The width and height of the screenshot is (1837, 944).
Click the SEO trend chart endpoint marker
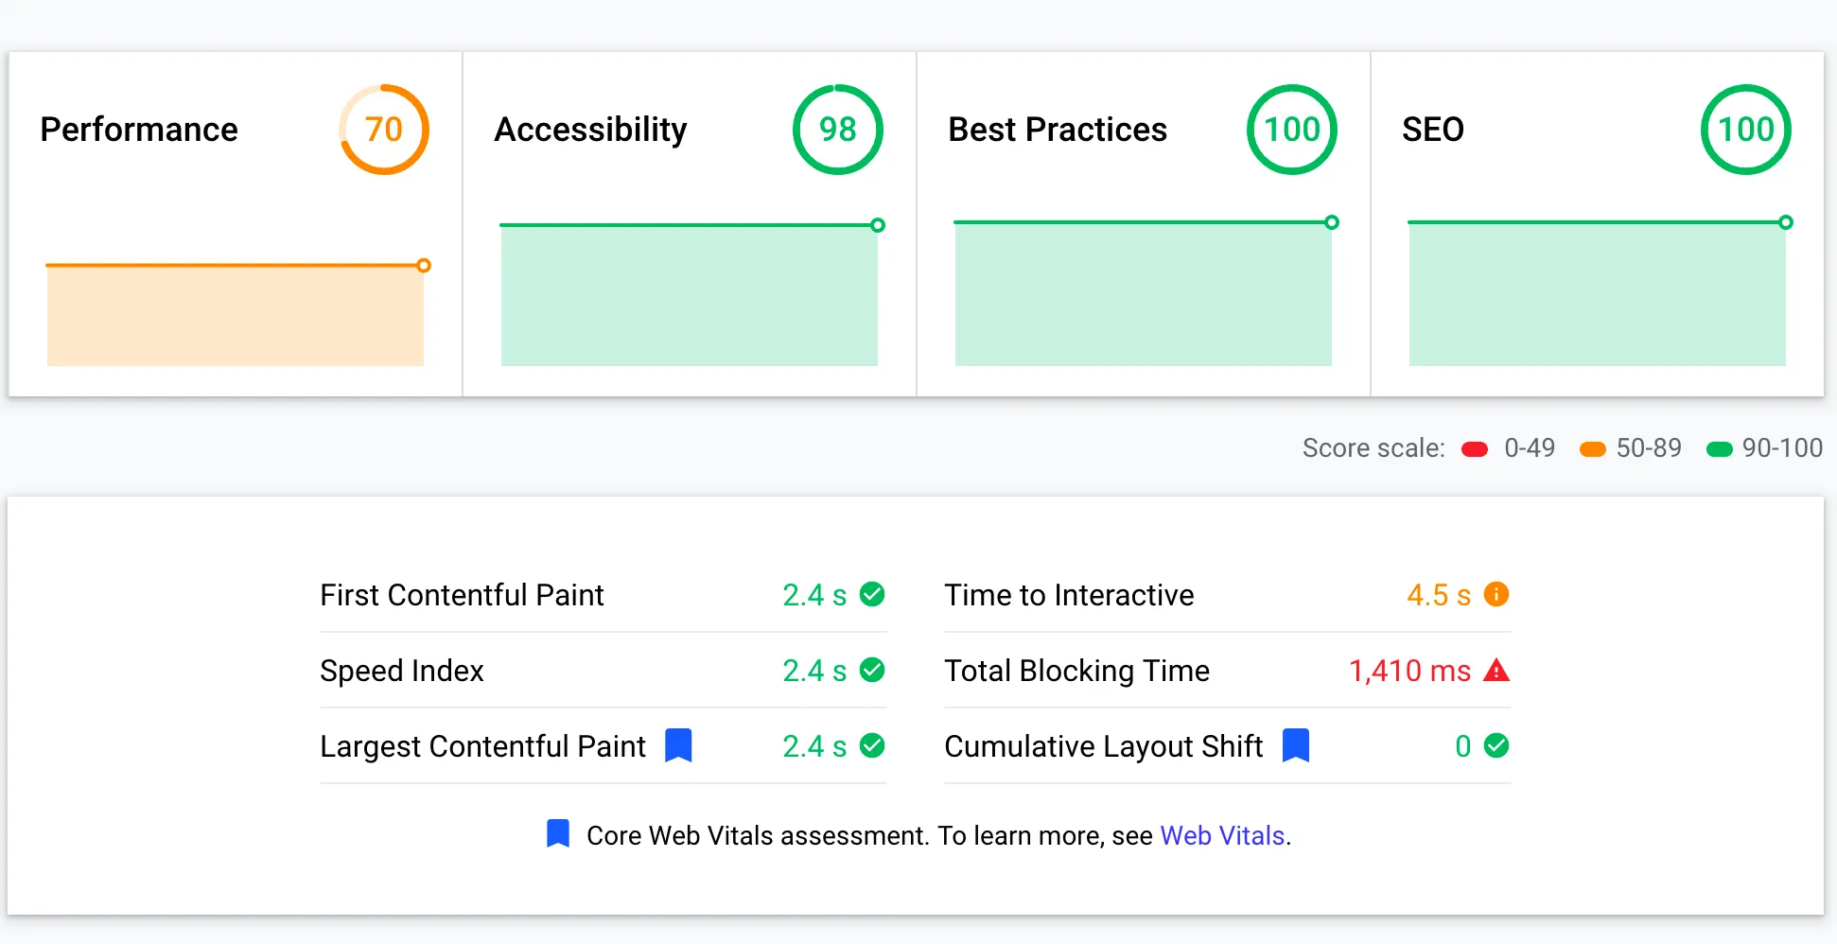click(x=1786, y=222)
